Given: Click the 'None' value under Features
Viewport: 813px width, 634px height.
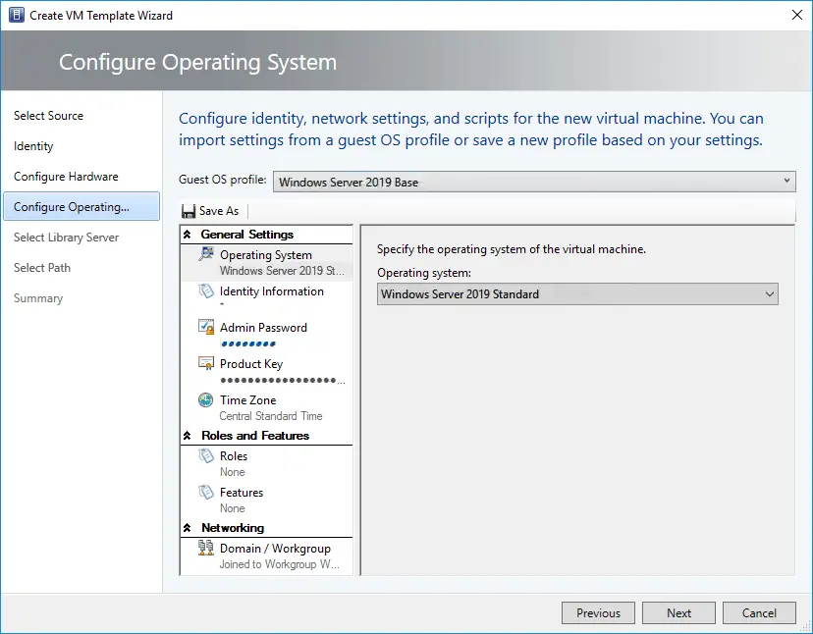Looking at the screenshot, I should pyautogui.click(x=233, y=508).
